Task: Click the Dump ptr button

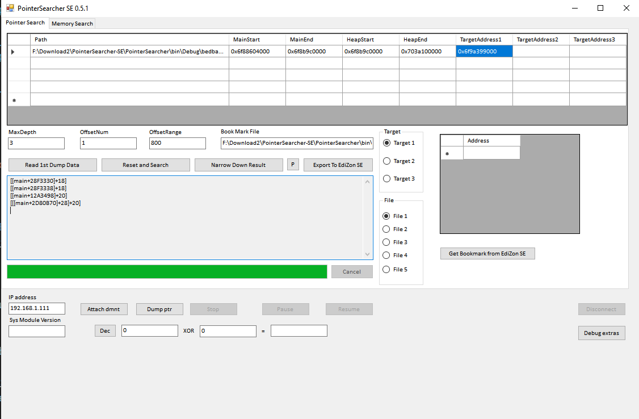Action: coord(159,309)
